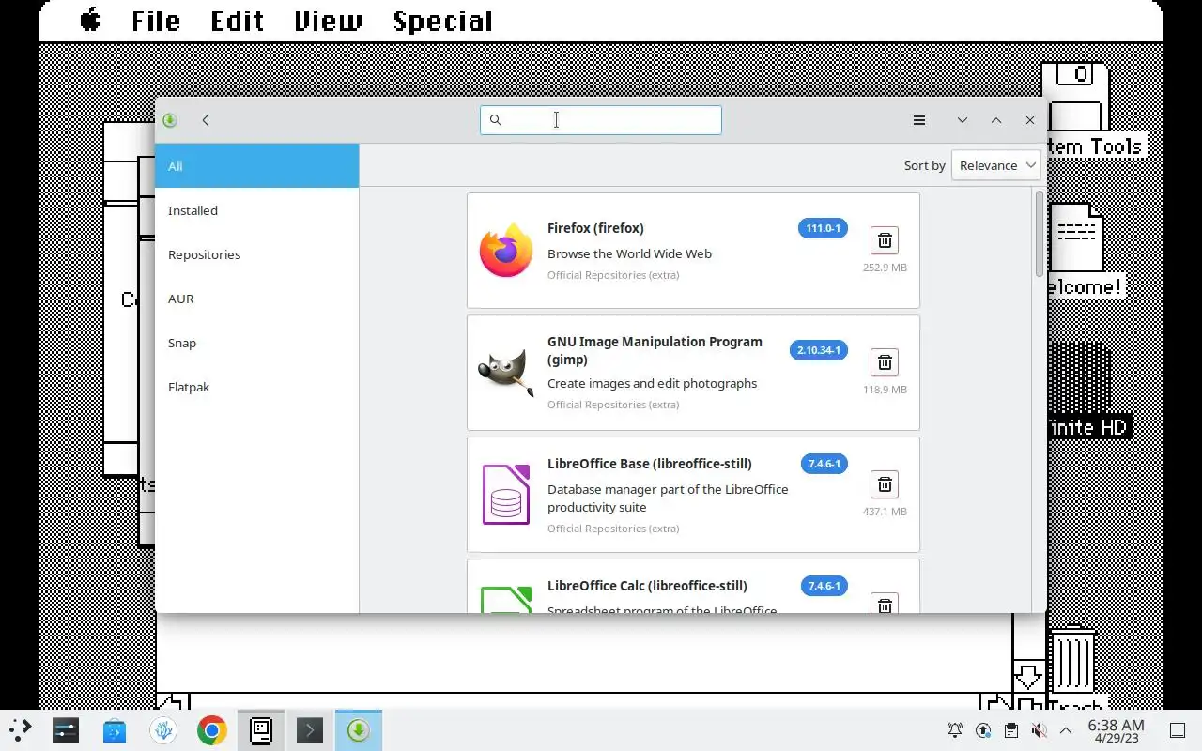Click the GIMP Wilber icon
This screenshot has width=1202, height=751.
pyautogui.click(x=506, y=373)
